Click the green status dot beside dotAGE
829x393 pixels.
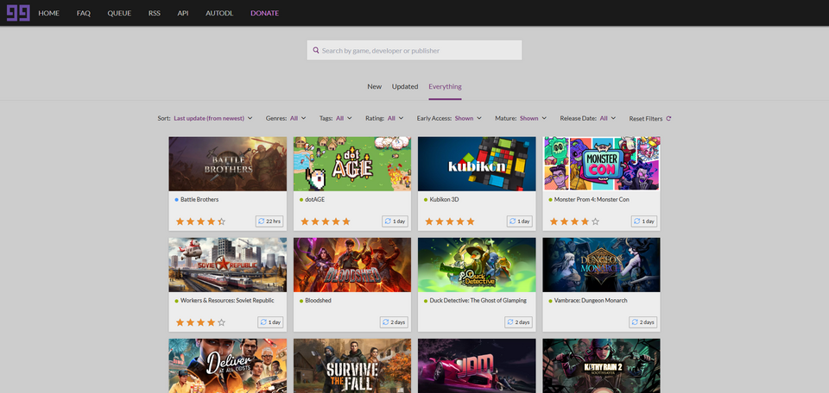pos(301,200)
